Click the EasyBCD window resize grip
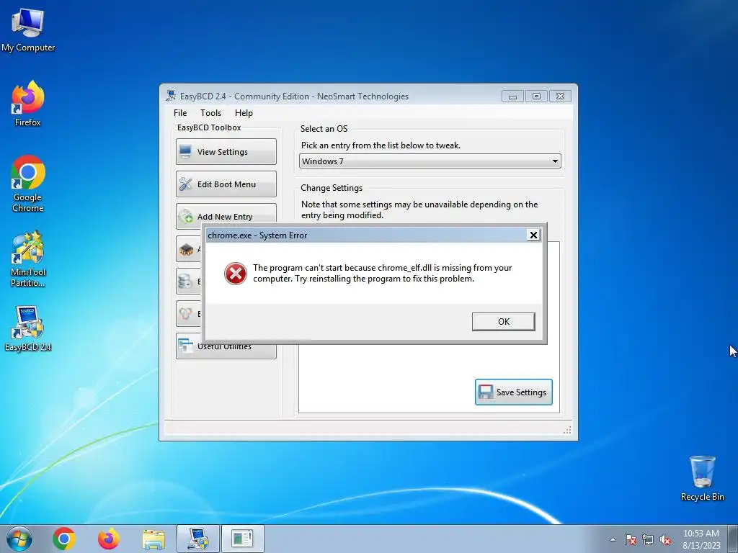This screenshot has width=738, height=553. [x=567, y=430]
